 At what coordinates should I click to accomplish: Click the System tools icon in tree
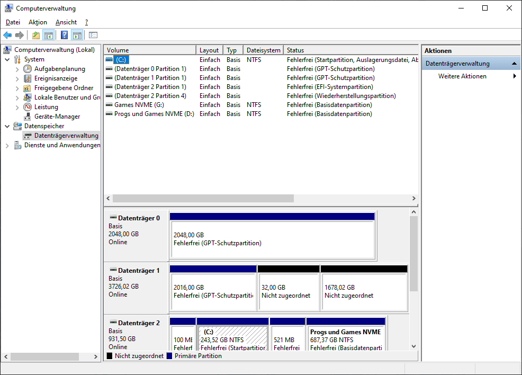pos(17,60)
